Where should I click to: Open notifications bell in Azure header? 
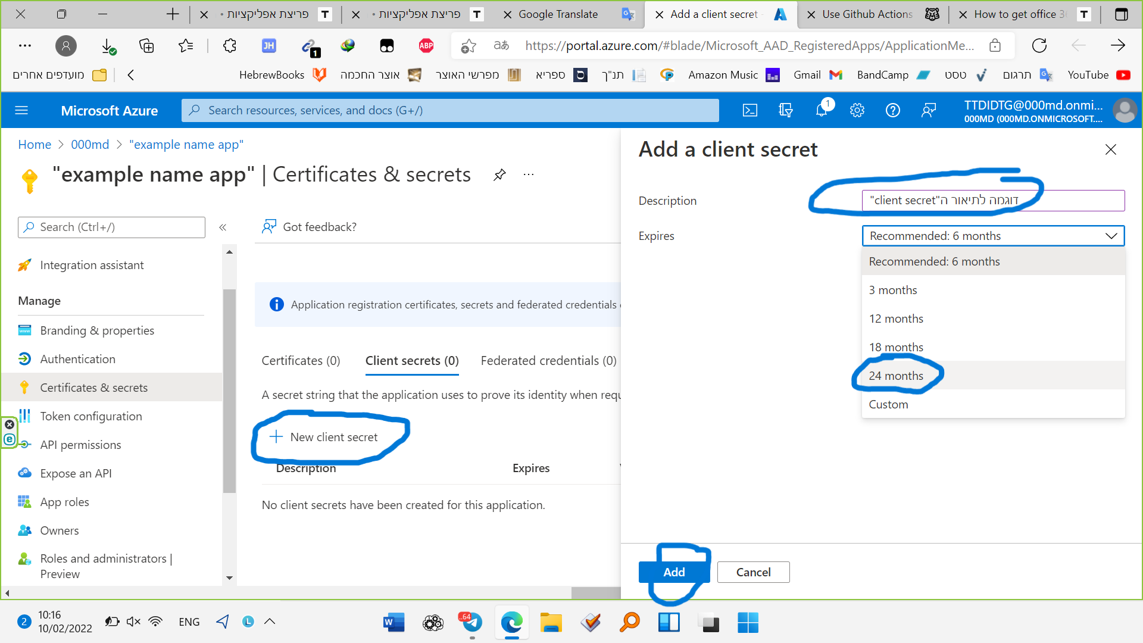822,110
